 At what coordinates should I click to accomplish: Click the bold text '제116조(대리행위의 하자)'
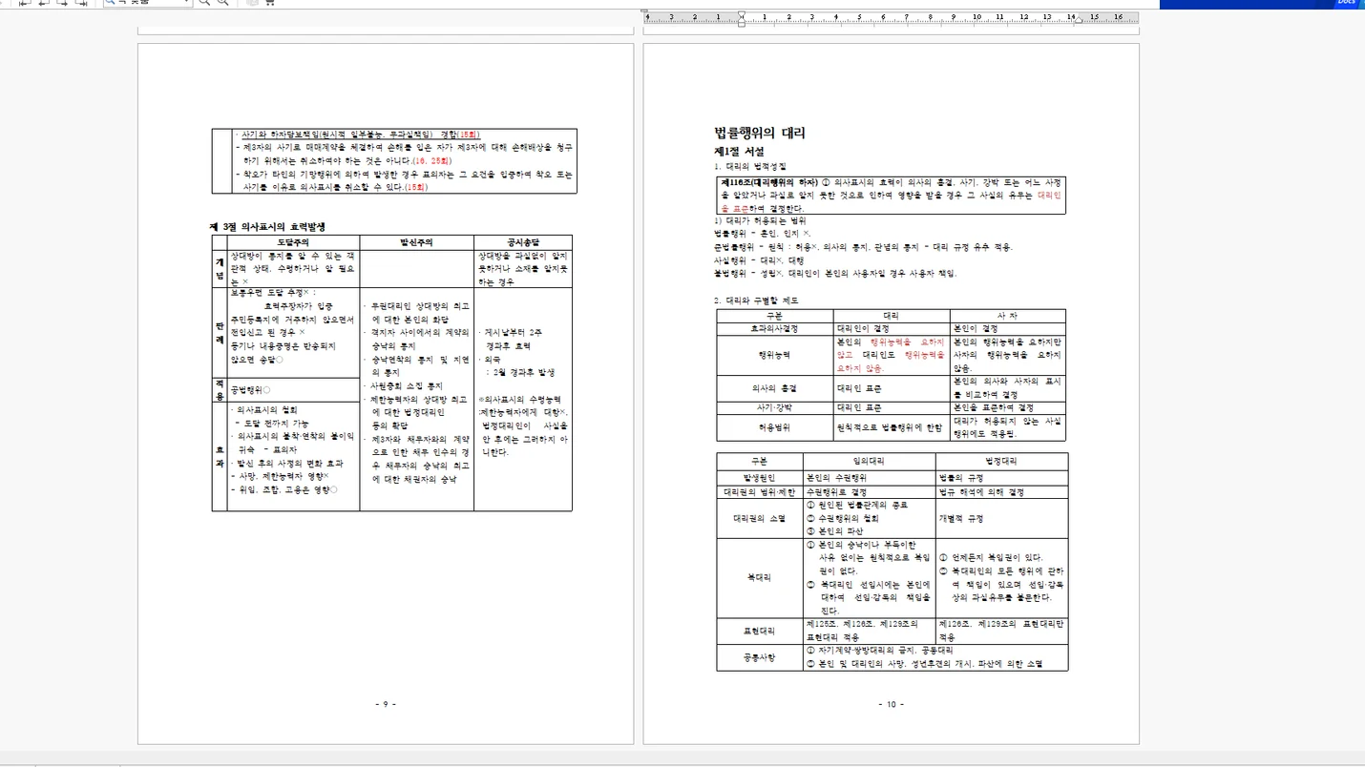(x=769, y=181)
